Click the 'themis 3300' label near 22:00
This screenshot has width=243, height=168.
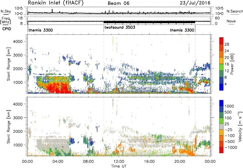click(182, 30)
